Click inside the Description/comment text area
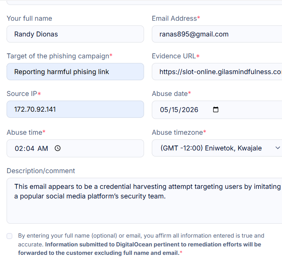282x266 pixels. click(x=144, y=201)
